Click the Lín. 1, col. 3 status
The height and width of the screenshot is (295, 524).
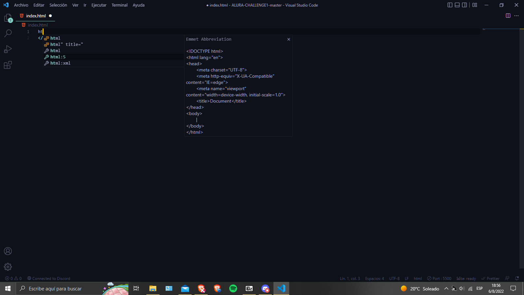coord(350,279)
